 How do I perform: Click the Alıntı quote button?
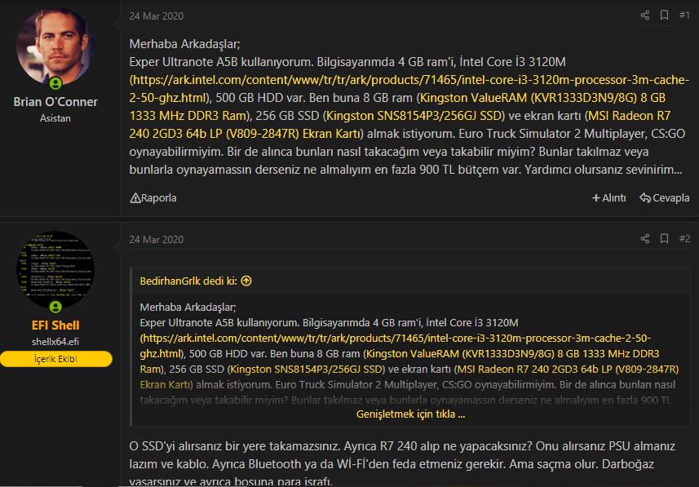click(608, 197)
